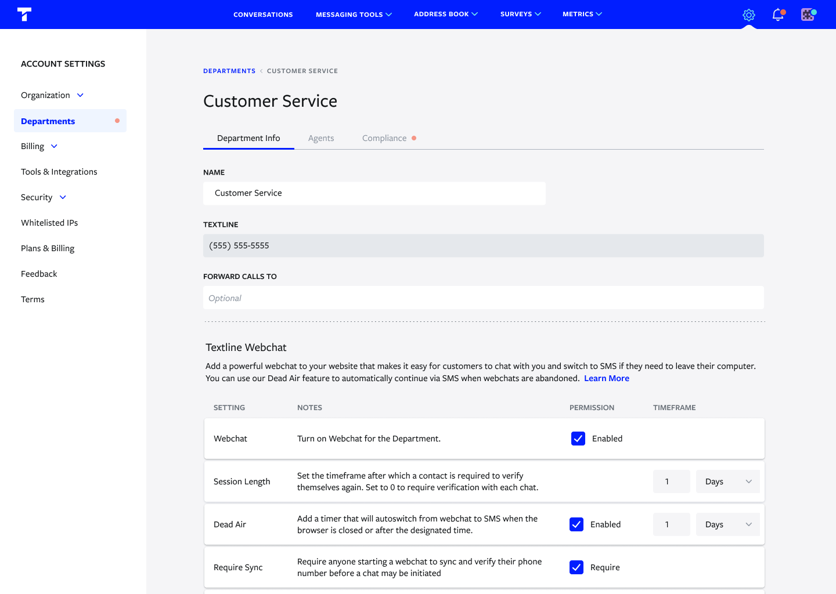Click the Session Length number field
This screenshot has height=594, width=836.
[x=672, y=481]
